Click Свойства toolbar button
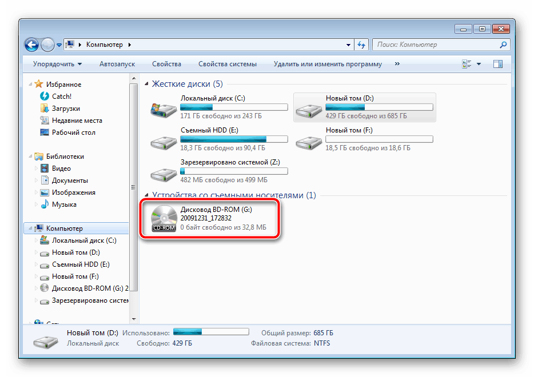The image size is (534, 377). [x=166, y=64]
